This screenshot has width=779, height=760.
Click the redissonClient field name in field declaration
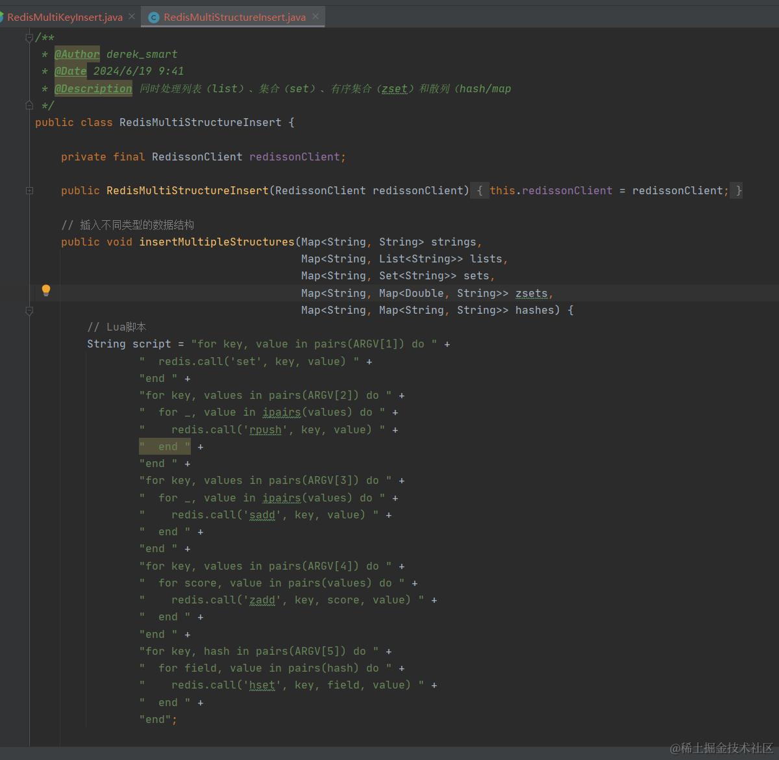coord(295,157)
